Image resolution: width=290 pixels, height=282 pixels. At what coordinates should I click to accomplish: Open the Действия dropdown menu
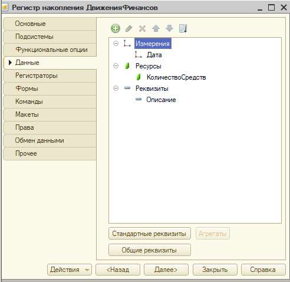(70, 270)
